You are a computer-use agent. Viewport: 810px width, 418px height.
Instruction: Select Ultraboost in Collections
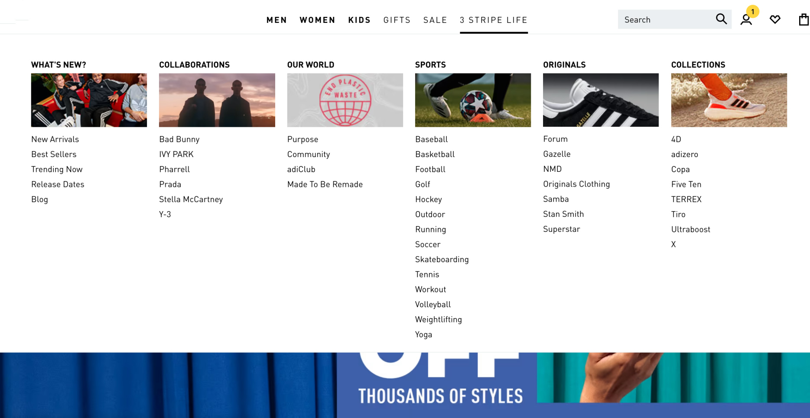690,229
